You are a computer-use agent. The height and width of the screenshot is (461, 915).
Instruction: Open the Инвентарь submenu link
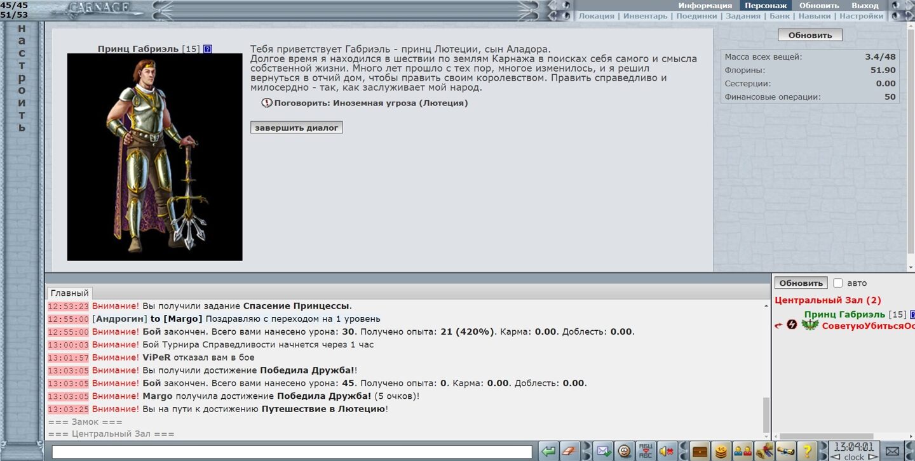click(x=645, y=16)
